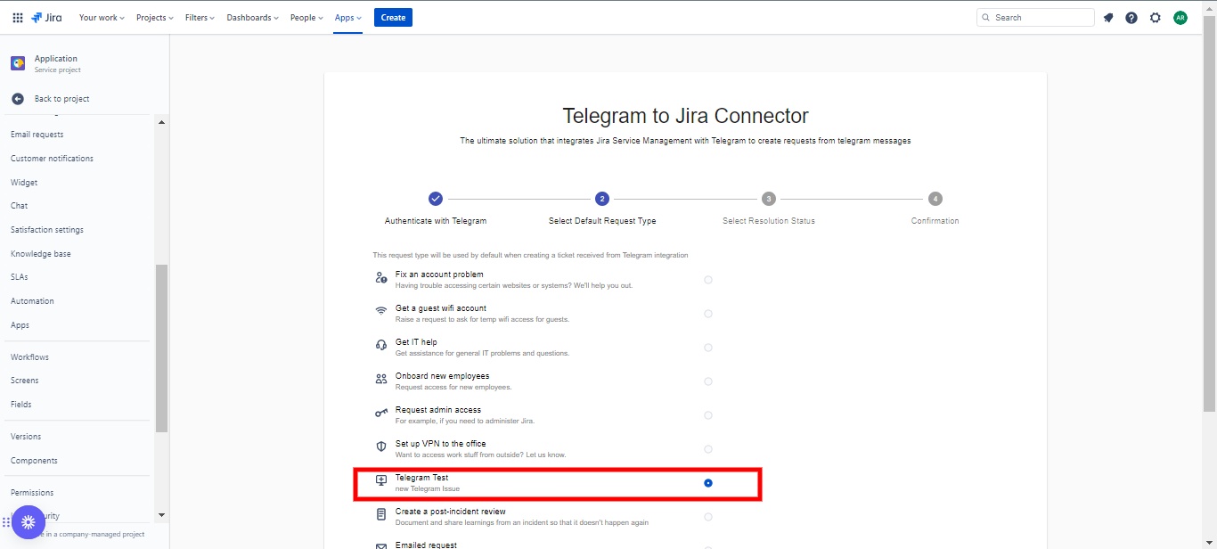1217x549 pixels.
Task: Expand the Your work dropdown
Action: 102,18
